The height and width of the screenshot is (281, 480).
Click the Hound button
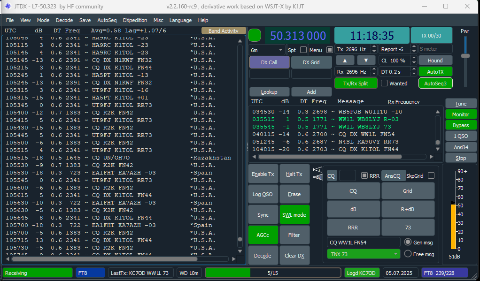pyautogui.click(x=435, y=61)
